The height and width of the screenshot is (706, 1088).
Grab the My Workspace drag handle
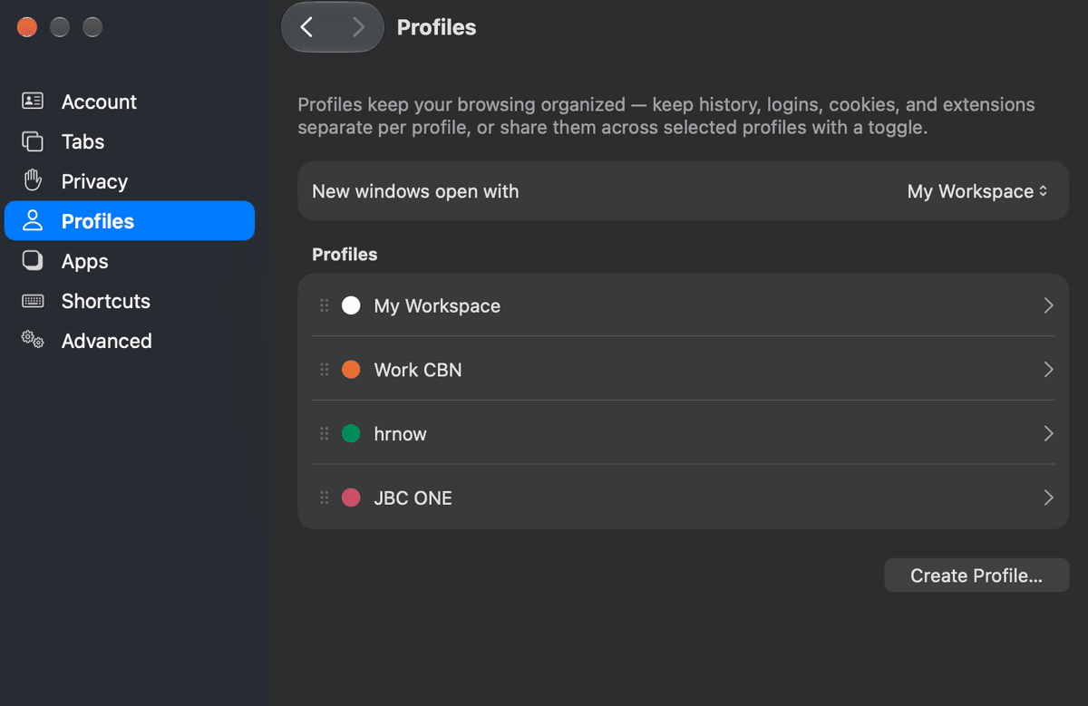click(x=325, y=305)
